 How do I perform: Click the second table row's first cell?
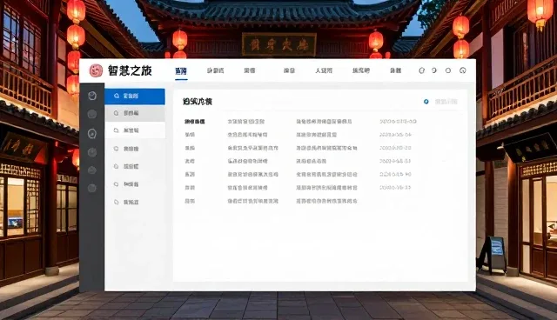coord(190,135)
